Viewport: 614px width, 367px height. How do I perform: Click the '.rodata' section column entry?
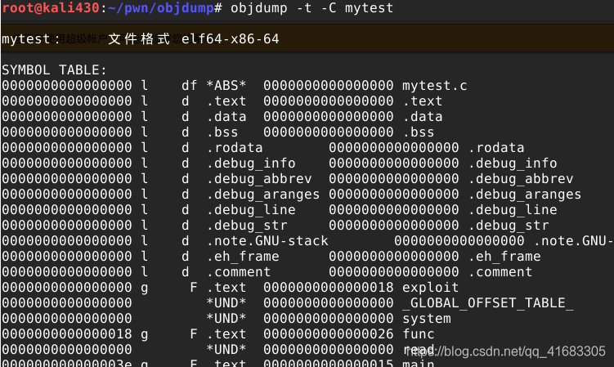[x=234, y=147]
